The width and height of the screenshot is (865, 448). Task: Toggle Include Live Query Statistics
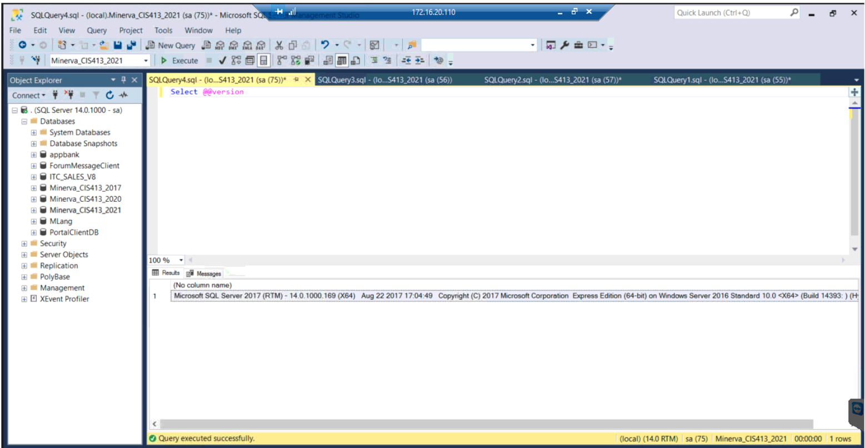coord(296,61)
